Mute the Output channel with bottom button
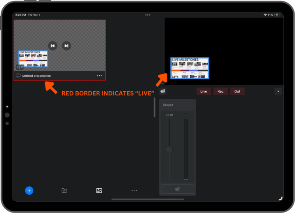The image size is (295, 213). click(177, 189)
